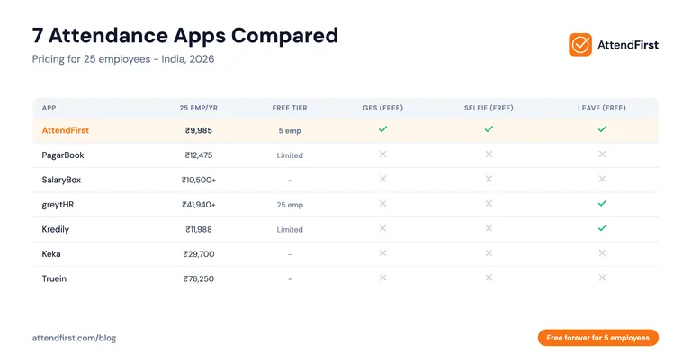The image size is (691, 362).
Task: Select the SalaryBox row name
Action: click(61, 180)
